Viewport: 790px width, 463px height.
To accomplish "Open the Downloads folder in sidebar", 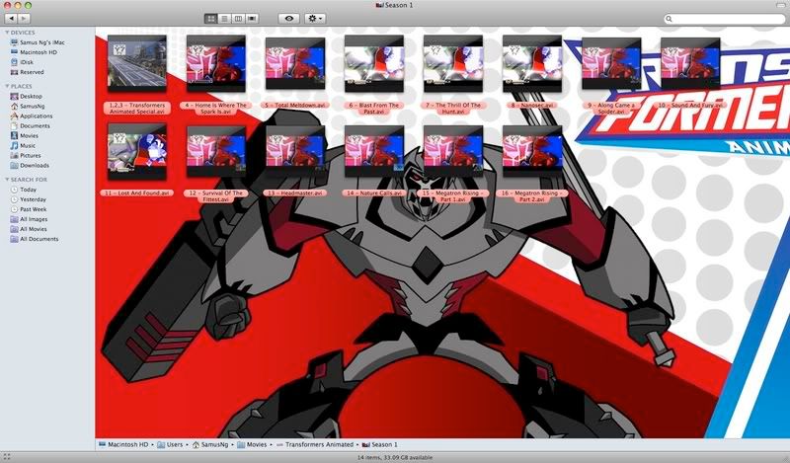I will click(34, 165).
